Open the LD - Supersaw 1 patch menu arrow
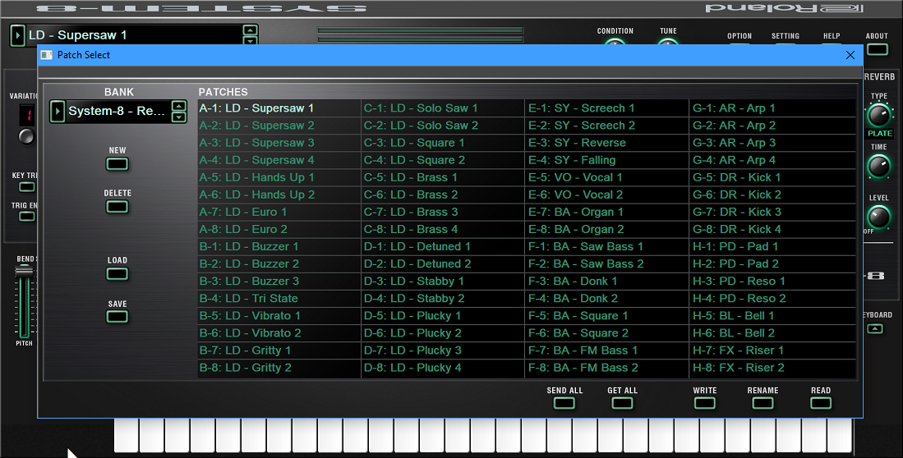903x458 pixels. (17, 35)
